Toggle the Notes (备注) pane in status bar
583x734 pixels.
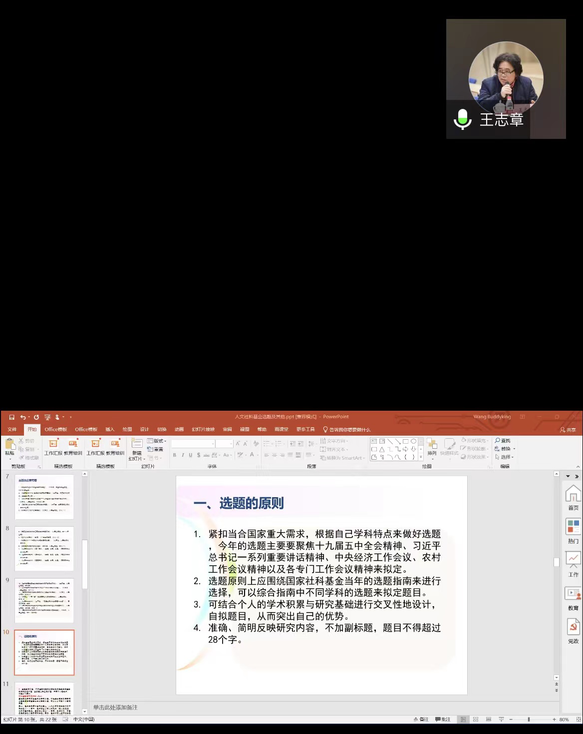point(421,720)
